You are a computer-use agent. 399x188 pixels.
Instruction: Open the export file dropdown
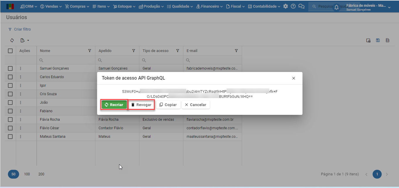pos(25,40)
